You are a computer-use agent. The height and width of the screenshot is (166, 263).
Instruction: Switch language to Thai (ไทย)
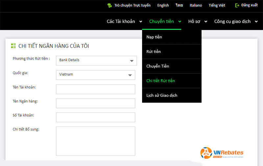tap(179, 5)
